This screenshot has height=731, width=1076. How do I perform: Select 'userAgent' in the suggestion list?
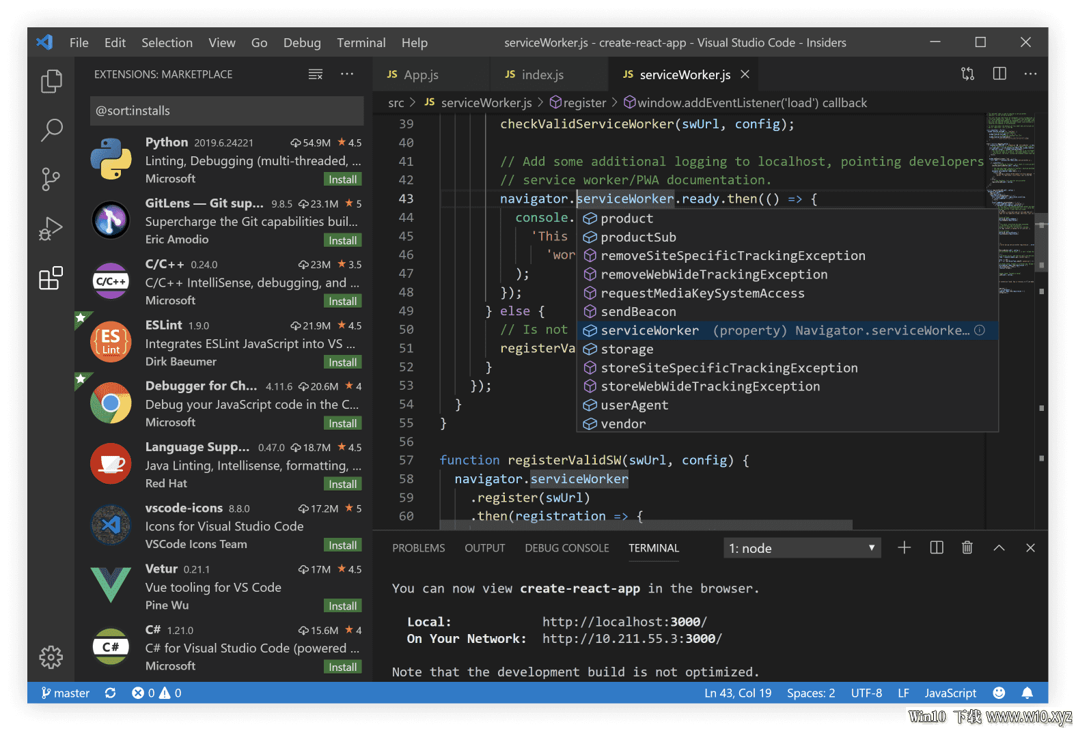787,405
